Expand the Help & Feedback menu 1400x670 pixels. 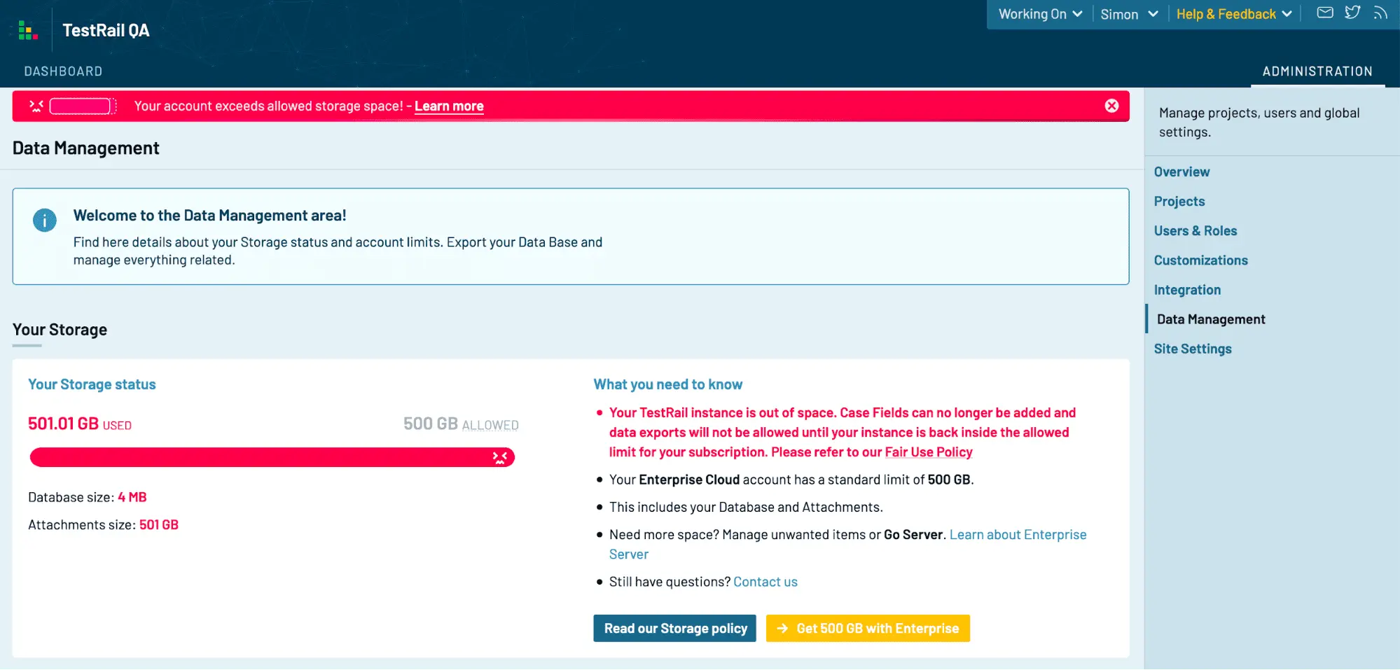(1233, 14)
